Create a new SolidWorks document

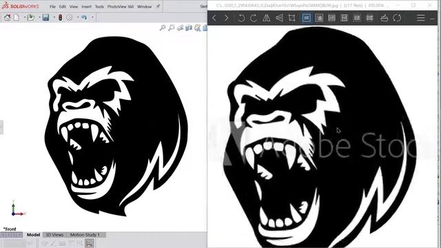pos(17,17)
